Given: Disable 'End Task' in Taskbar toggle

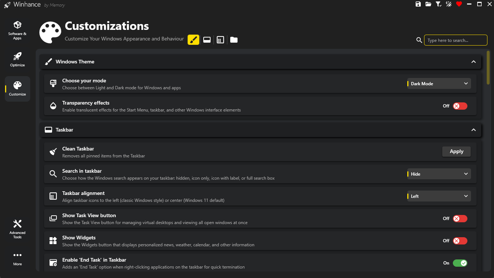Looking at the screenshot, I should tap(460, 263).
